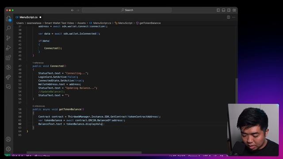Click 'sdk.wallet.IsConnected()' on line 39

point(81,34)
